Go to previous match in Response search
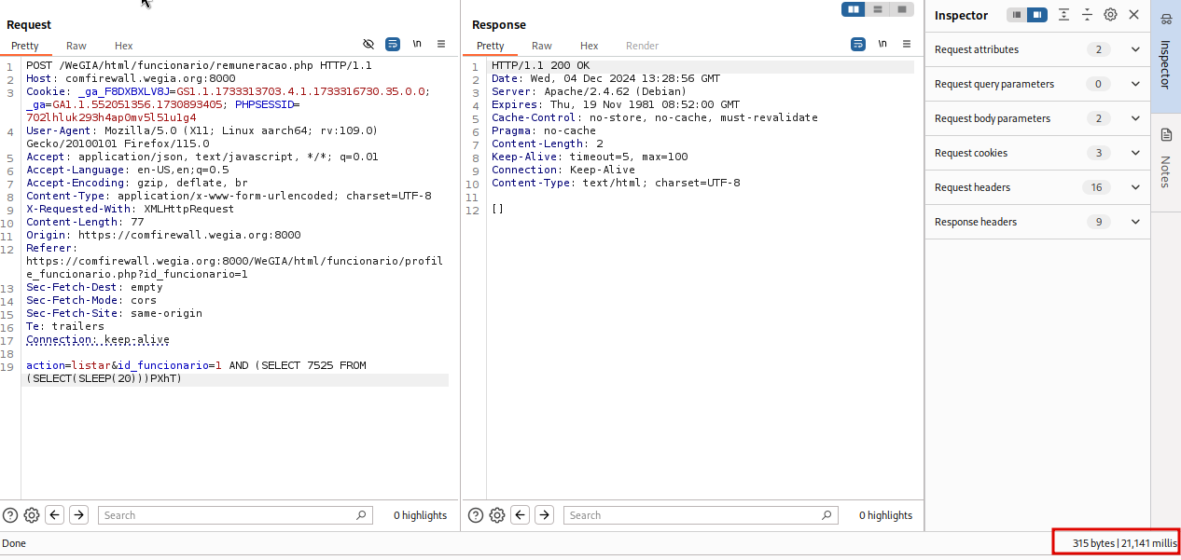This screenshot has height=560, width=1181. [x=521, y=515]
